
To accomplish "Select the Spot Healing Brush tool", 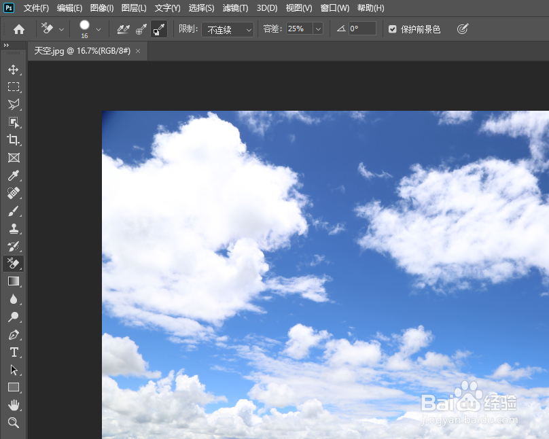I will (14, 193).
